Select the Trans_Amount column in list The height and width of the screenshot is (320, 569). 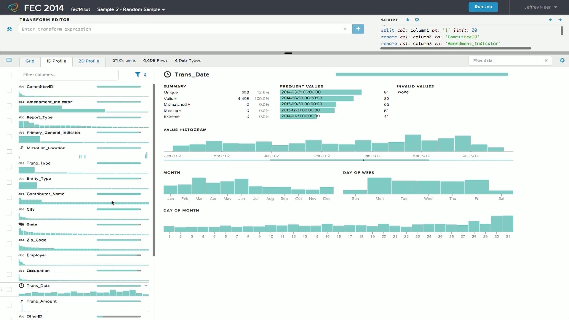tap(41, 301)
